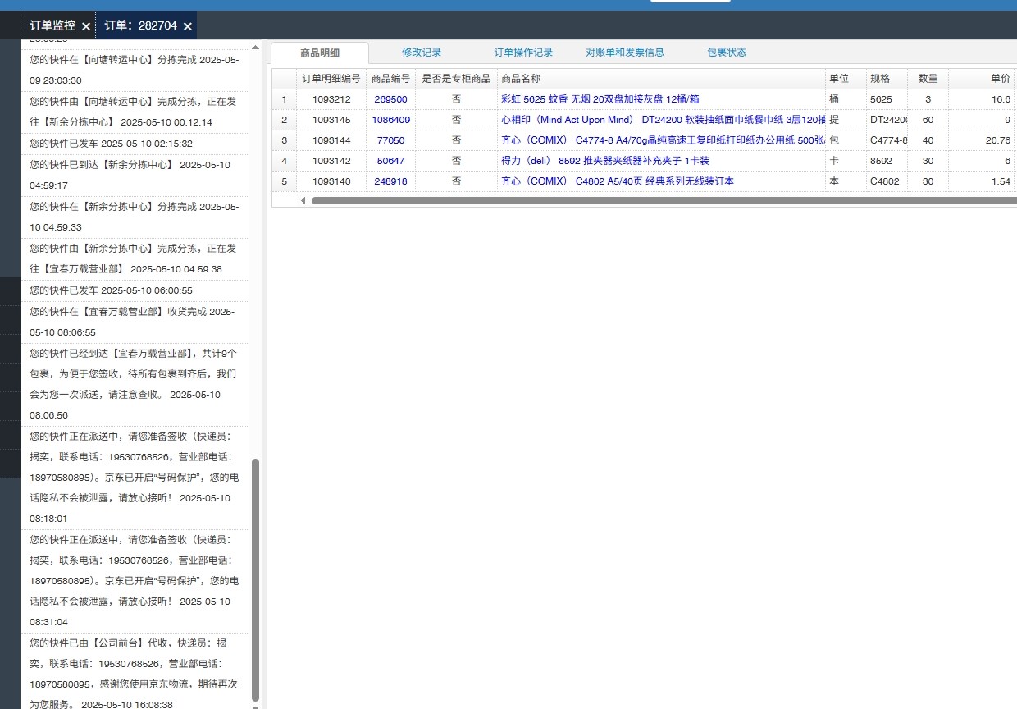Image resolution: width=1017 pixels, height=709 pixels.
Task: Switch to the 订单监控 tab
Action: [52, 25]
